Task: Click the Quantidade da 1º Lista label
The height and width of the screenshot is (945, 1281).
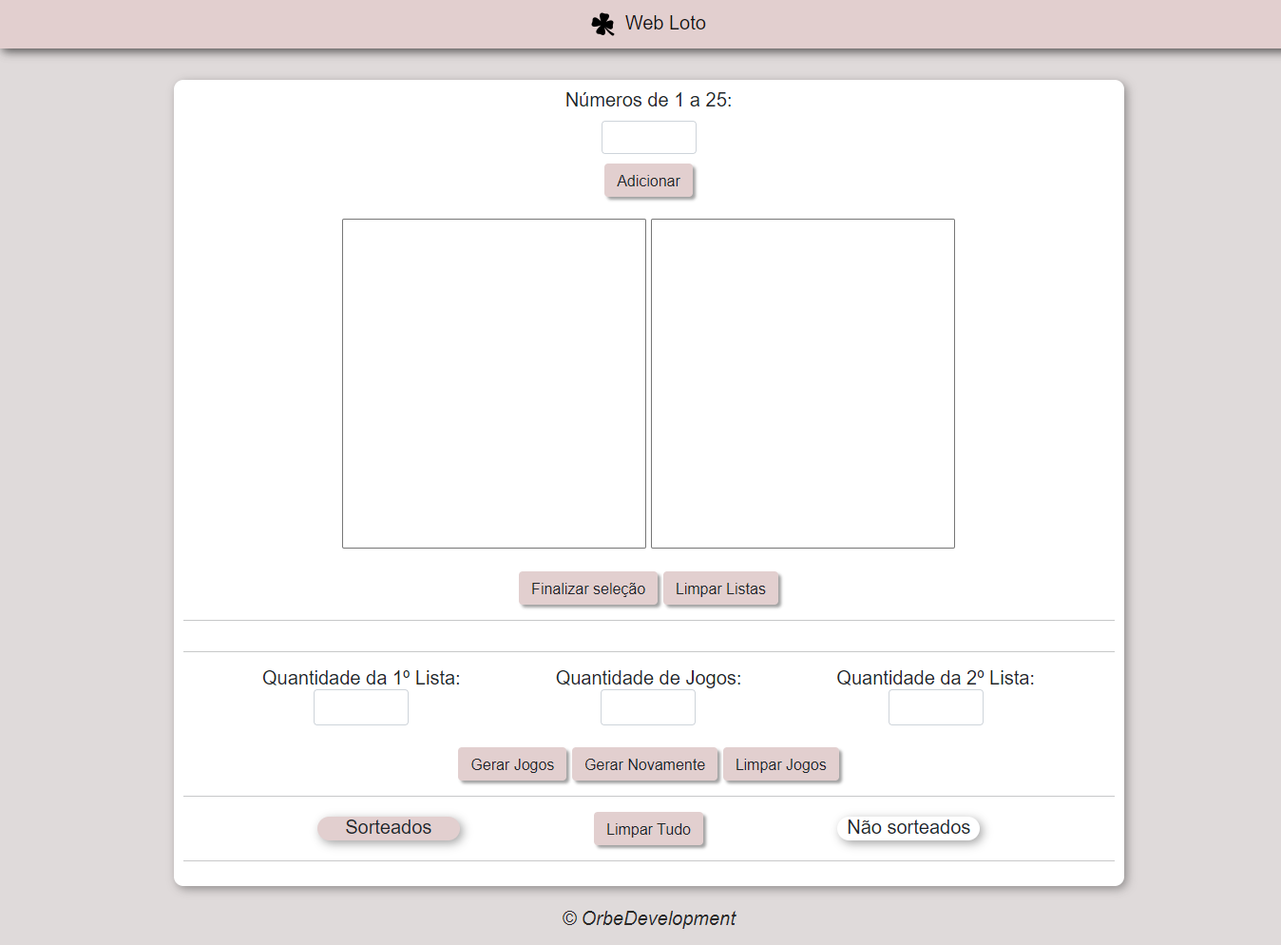Action: point(361,678)
